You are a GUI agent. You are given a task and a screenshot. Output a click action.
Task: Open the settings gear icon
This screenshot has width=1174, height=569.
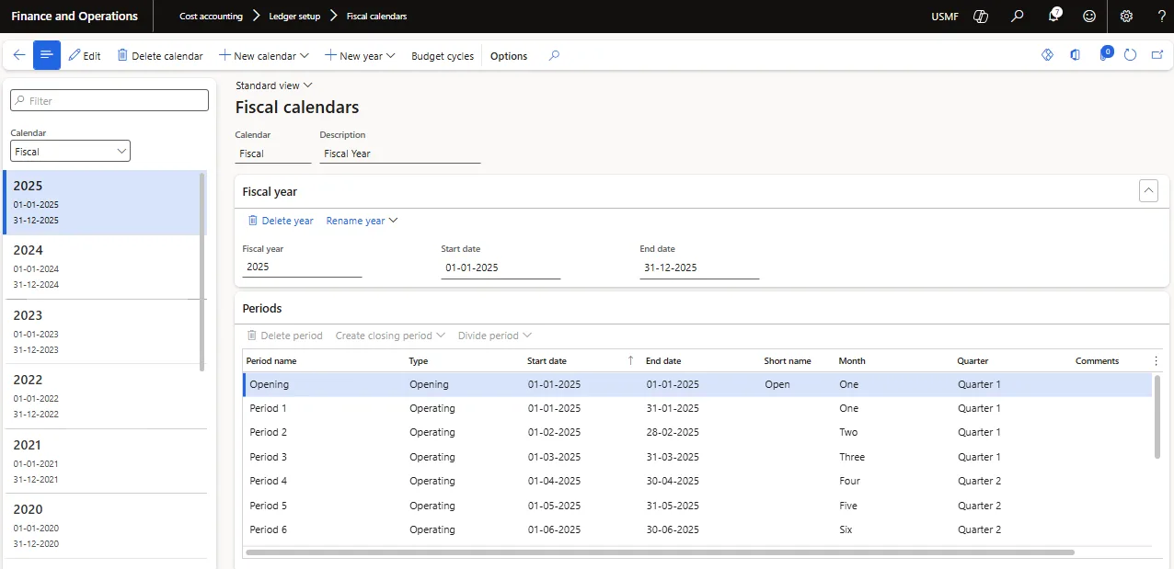click(1126, 17)
